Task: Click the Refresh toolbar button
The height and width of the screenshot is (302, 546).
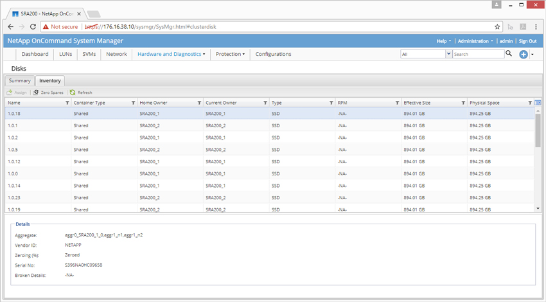Action: click(x=81, y=93)
